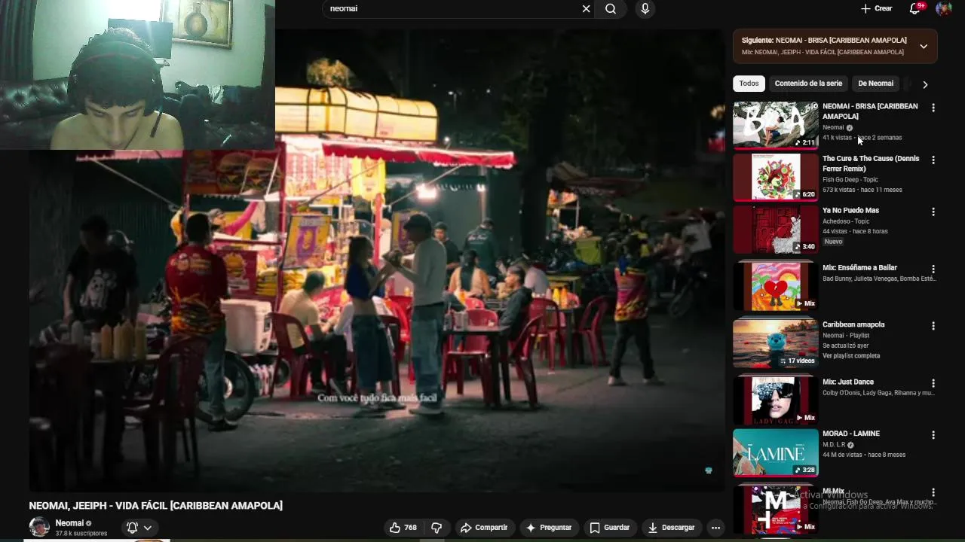The width and height of the screenshot is (965, 542).
Task: Click the Descargar button
Action: click(671, 528)
